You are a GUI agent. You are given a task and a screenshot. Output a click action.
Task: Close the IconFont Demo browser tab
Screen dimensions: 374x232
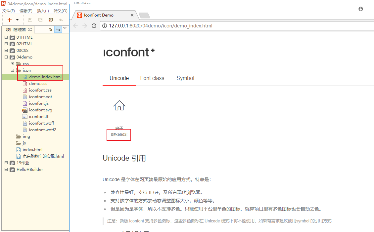132,15
